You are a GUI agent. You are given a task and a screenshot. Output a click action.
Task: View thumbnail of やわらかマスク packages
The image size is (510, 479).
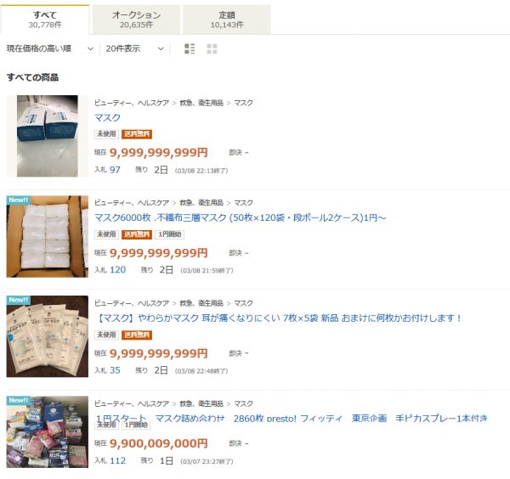tap(48, 336)
